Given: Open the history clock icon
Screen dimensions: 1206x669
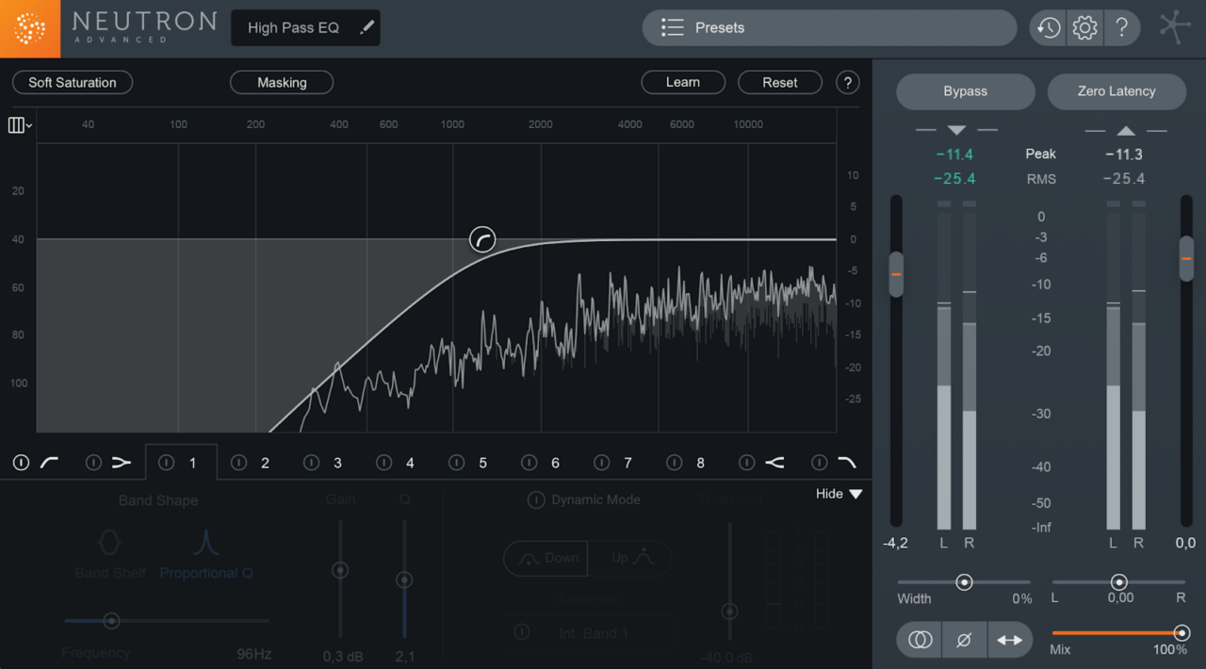Looking at the screenshot, I should pyautogui.click(x=1048, y=28).
